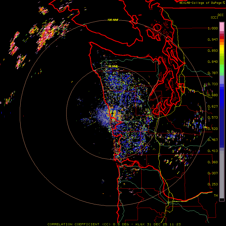Click the 0.947 legend value
Screen dimensions: 226x226
coord(213,39)
